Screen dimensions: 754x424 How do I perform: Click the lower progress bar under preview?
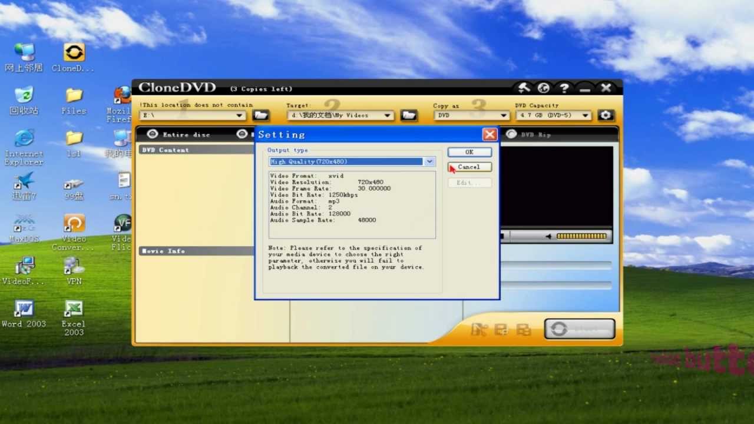[x=555, y=285]
